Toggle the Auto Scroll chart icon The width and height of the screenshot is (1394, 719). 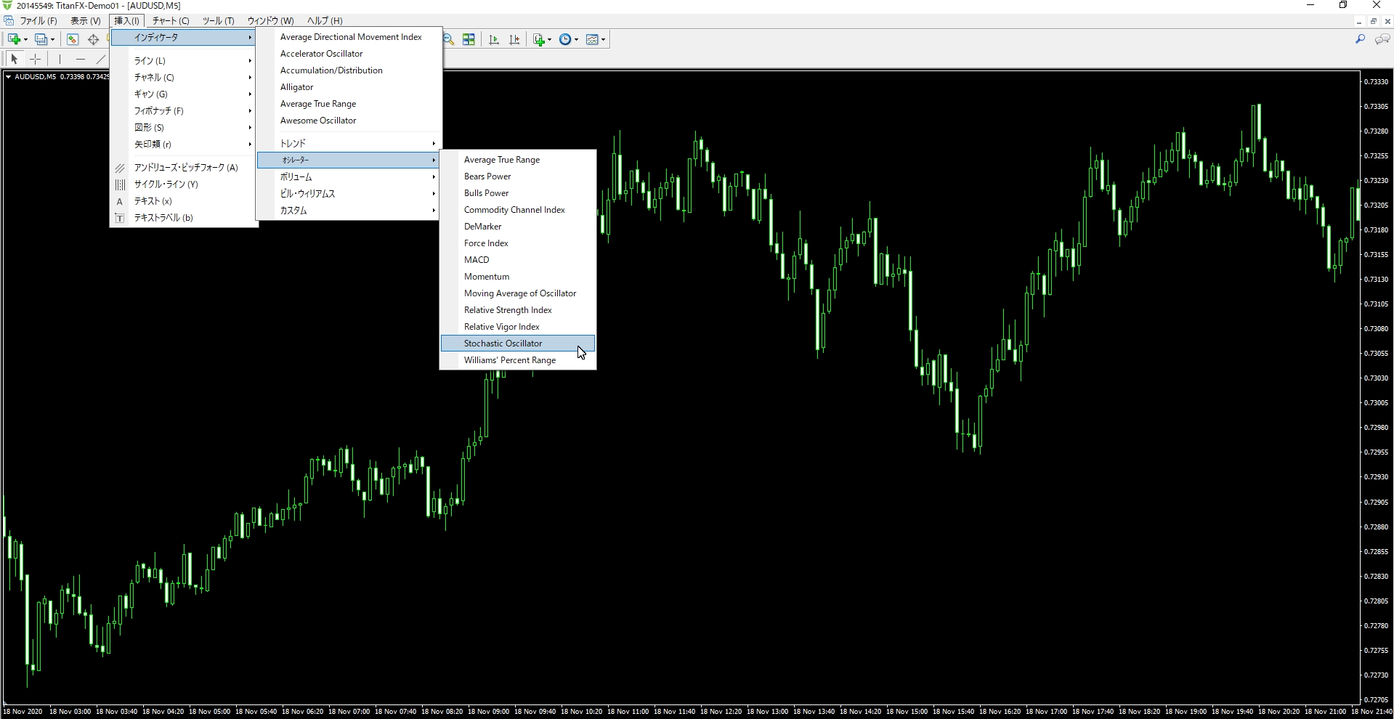click(x=494, y=39)
